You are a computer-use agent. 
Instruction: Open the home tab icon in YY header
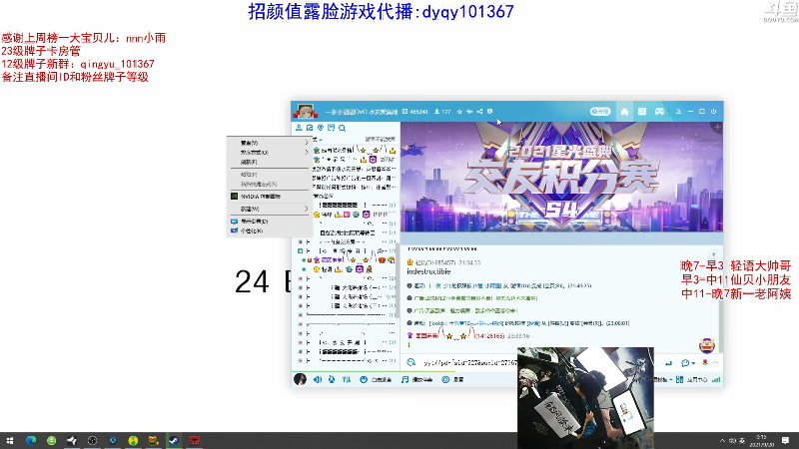pyautogui.click(x=624, y=112)
